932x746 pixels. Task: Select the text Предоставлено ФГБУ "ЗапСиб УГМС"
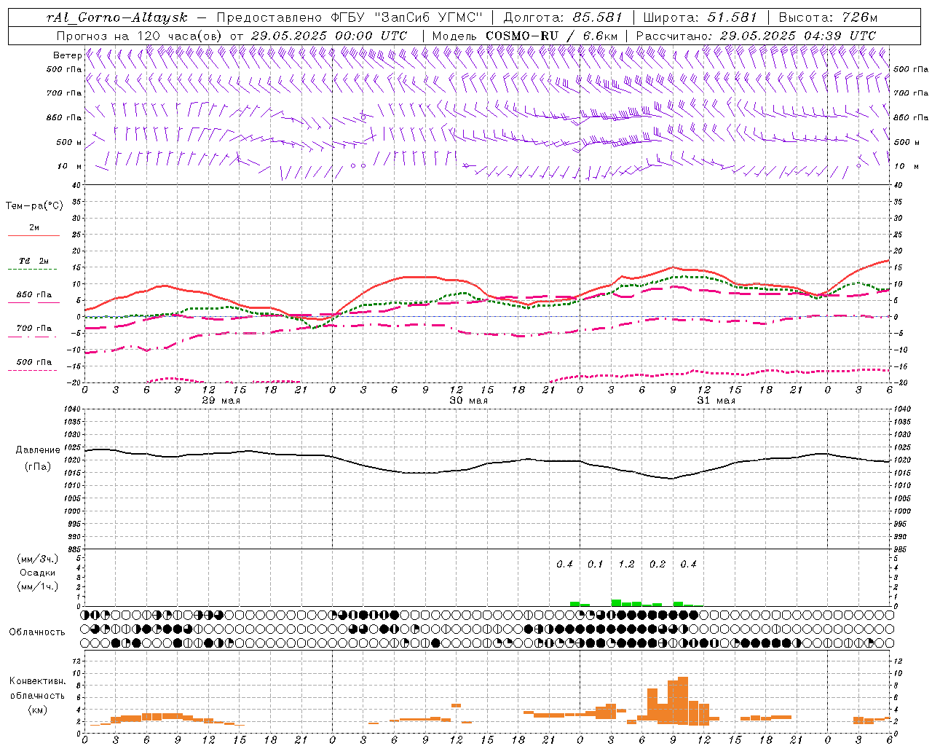(351, 17)
